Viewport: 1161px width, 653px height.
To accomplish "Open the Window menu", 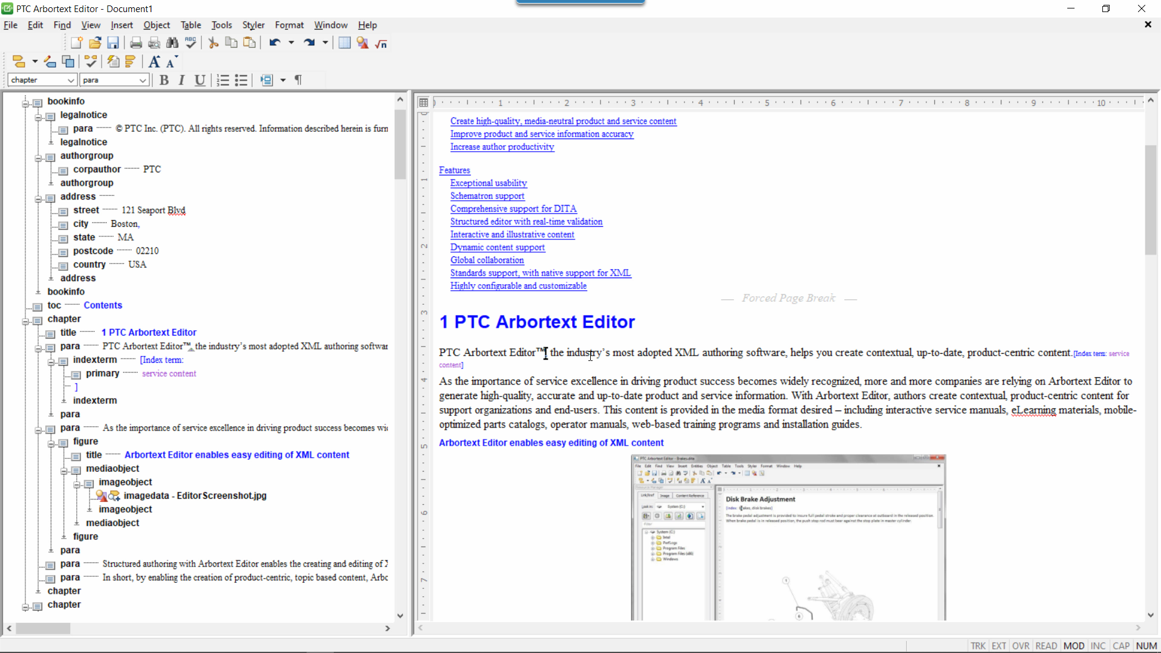I will [331, 25].
